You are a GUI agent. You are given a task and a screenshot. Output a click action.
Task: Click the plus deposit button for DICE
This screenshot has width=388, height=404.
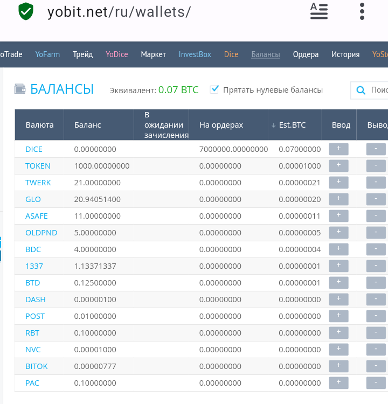click(x=338, y=149)
